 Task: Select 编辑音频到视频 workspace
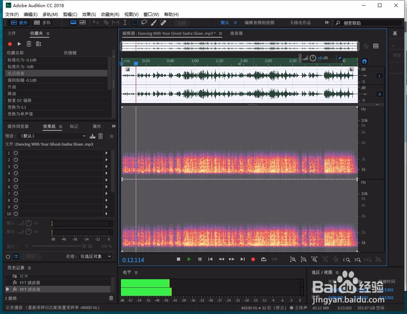coord(259,23)
